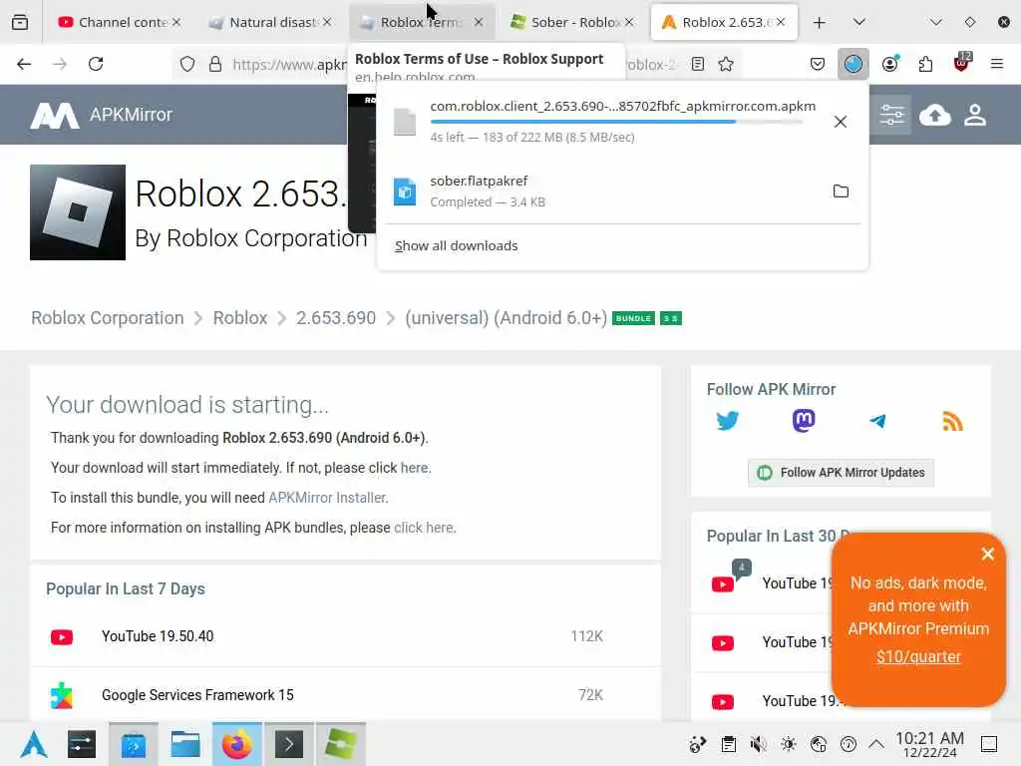Open the clock showing 10:21 AM

(930, 744)
